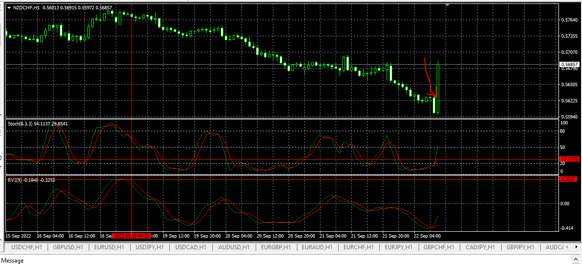
Task: Click the red 0.3537 level label
Action: [x=568, y=180]
